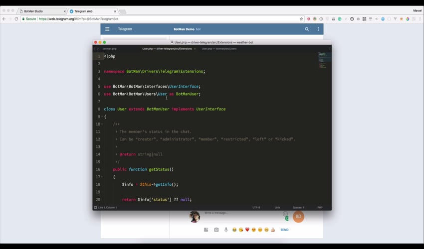The height and width of the screenshot is (249, 424).
Task: Insert the laughing tears emoji
Action: click(x=234, y=230)
